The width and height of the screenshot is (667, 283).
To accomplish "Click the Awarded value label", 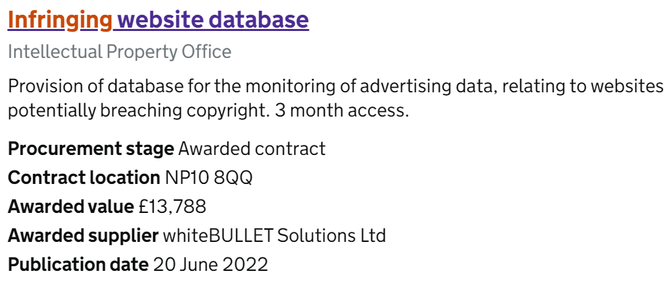I will tap(71, 207).
